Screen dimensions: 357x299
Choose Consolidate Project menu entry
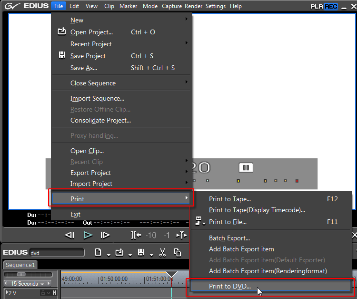121,120
